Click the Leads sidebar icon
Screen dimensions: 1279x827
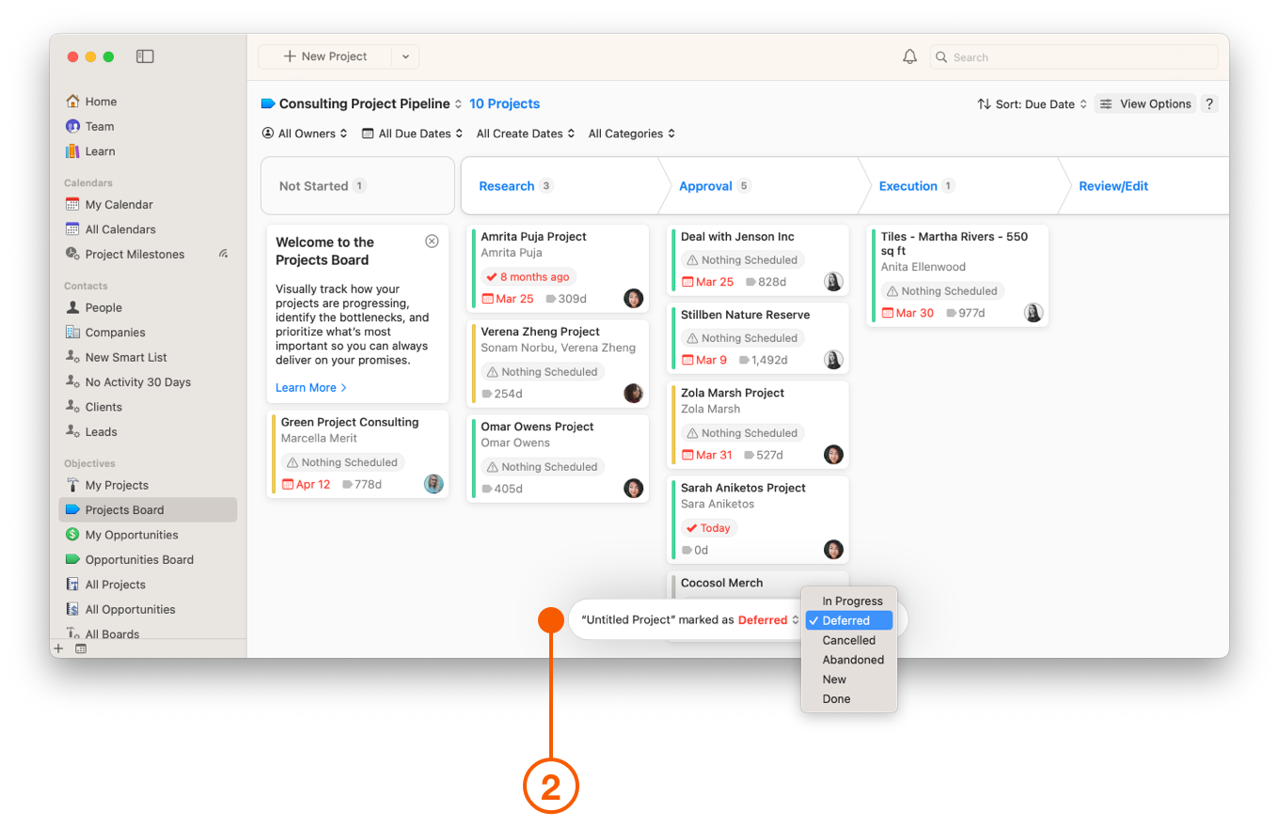tap(71, 431)
